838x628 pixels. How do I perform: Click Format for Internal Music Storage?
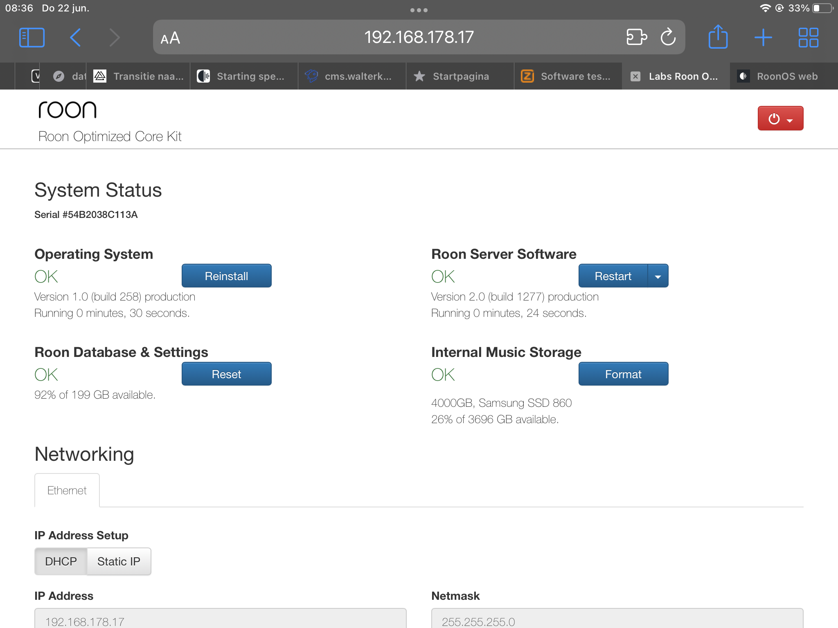[623, 374]
